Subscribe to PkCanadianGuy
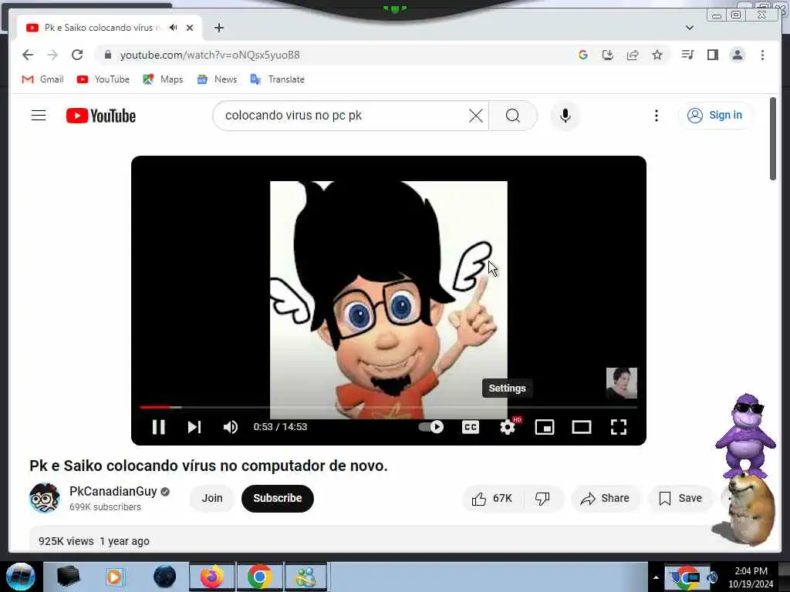The height and width of the screenshot is (592, 790). pos(278,498)
